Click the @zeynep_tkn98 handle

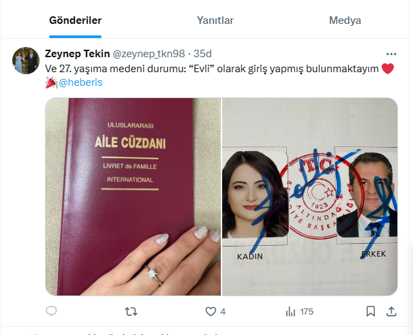(149, 54)
